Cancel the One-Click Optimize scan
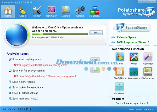 click(x=96, y=33)
